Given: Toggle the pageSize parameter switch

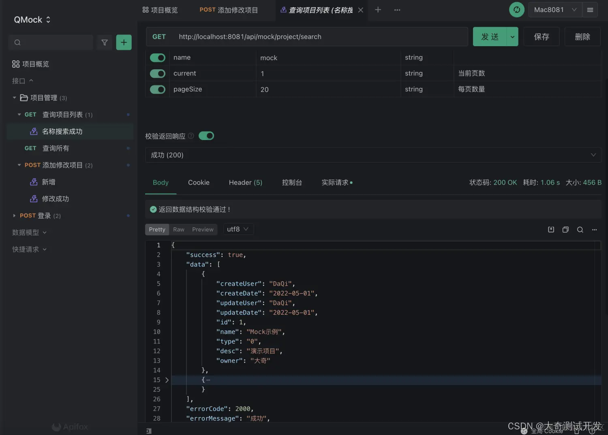Looking at the screenshot, I should 158,89.
